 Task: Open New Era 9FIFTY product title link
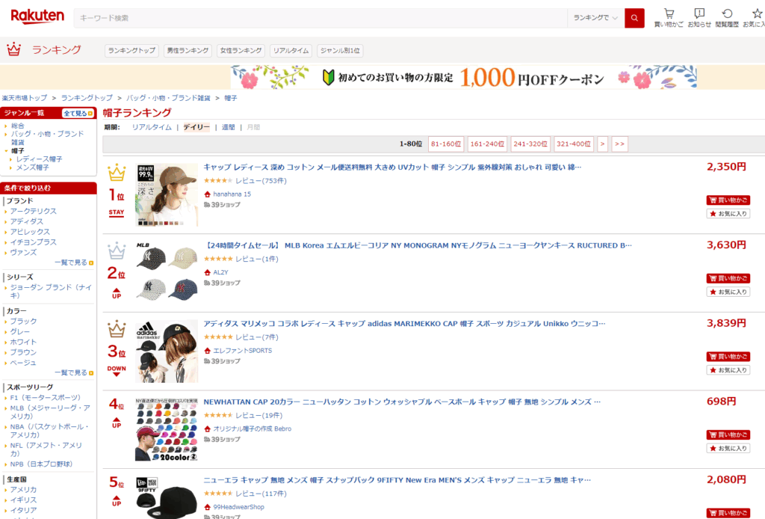coord(397,480)
